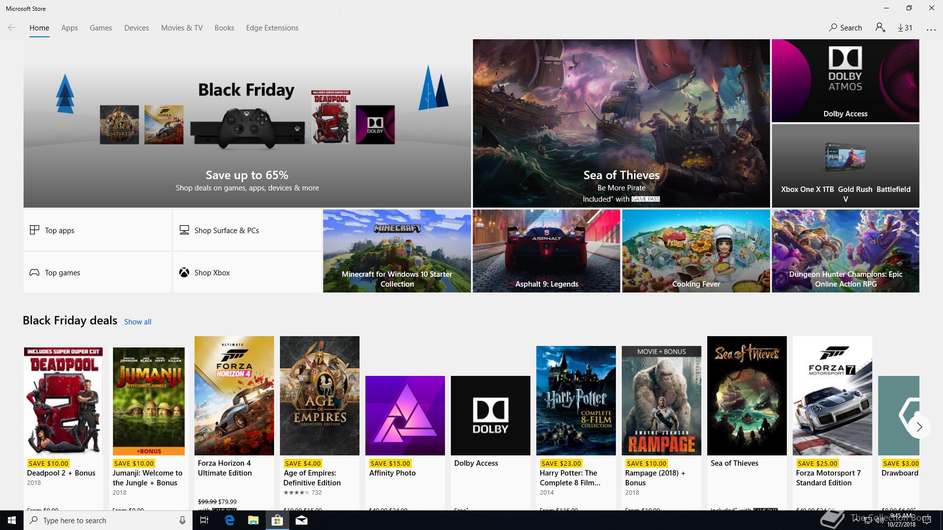Image resolution: width=943 pixels, height=530 pixels.
Task: Open the Xbox One X 1TB bundle tile
Action: point(845,166)
